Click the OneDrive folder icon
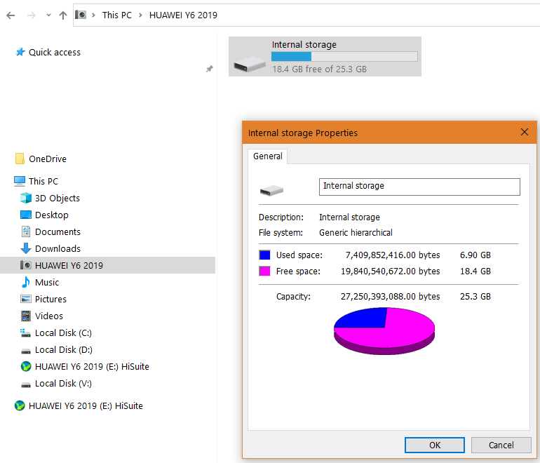 click(20, 159)
